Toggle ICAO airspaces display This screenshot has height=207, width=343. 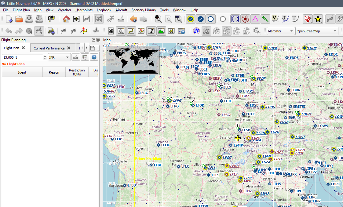tap(206, 31)
